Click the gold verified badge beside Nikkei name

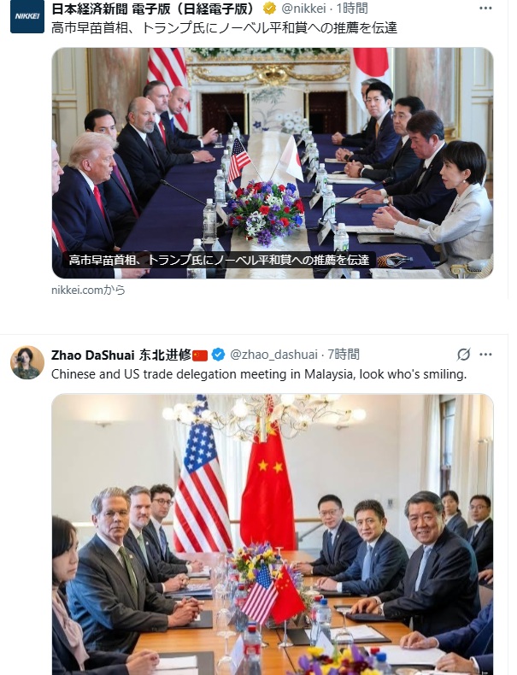[x=269, y=9]
